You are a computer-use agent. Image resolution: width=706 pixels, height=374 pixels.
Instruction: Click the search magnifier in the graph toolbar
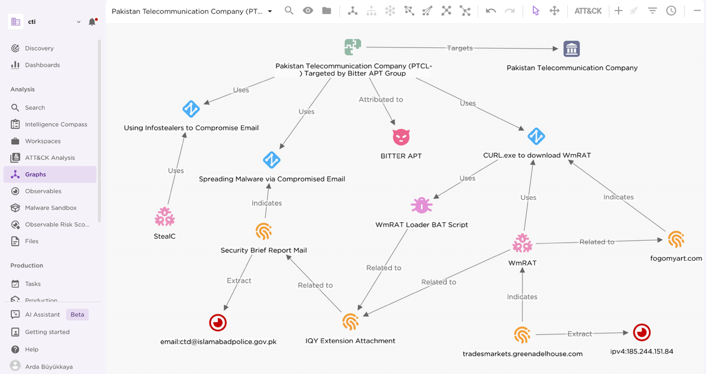coord(289,11)
